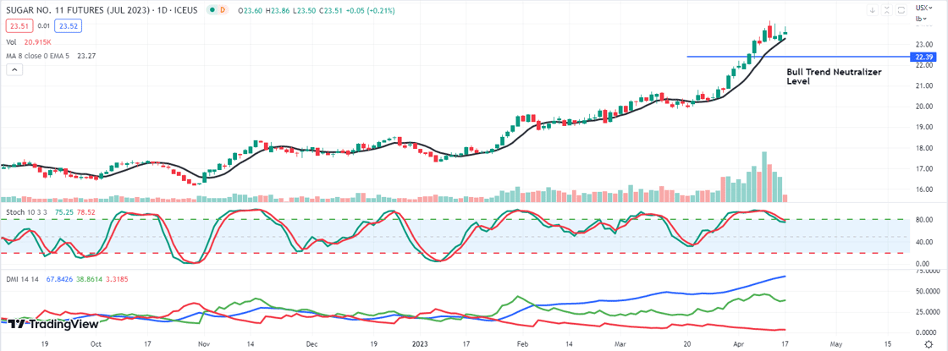The height and width of the screenshot is (351, 948).
Task: Click the 22.39 price label on axis
Action: 923,57
